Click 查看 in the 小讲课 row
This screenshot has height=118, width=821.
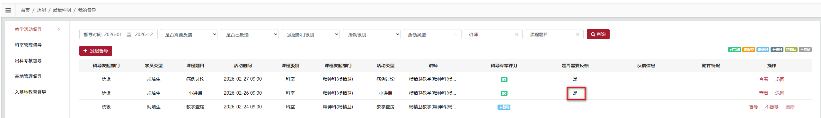pyautogui.click(x=764, y=93)
